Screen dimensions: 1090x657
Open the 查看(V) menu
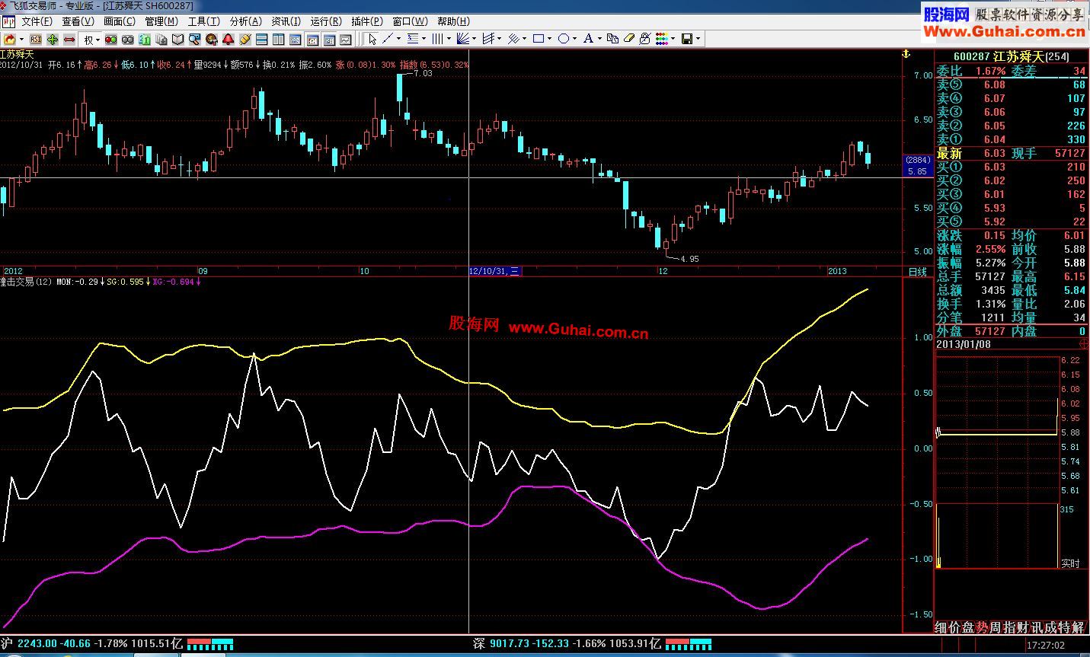click(x=78, y=21)
